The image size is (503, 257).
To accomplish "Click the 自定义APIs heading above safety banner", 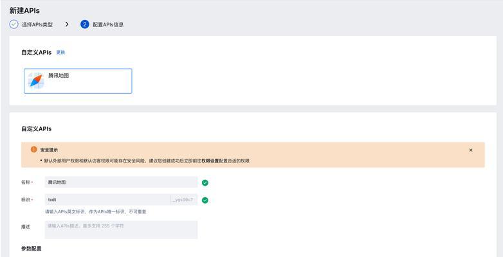I will tap(36, 128).
